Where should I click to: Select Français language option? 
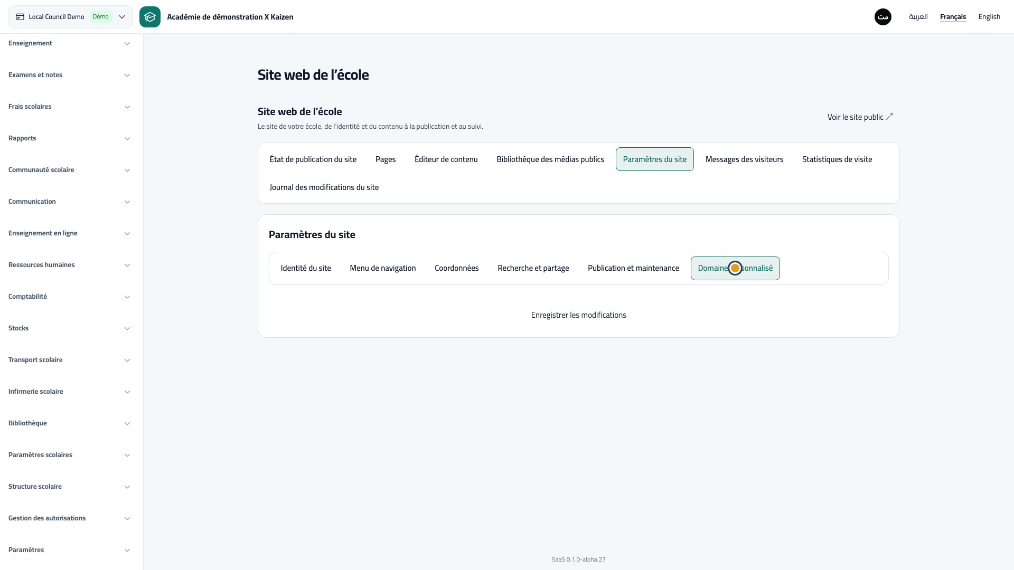(x=953, y=17)
